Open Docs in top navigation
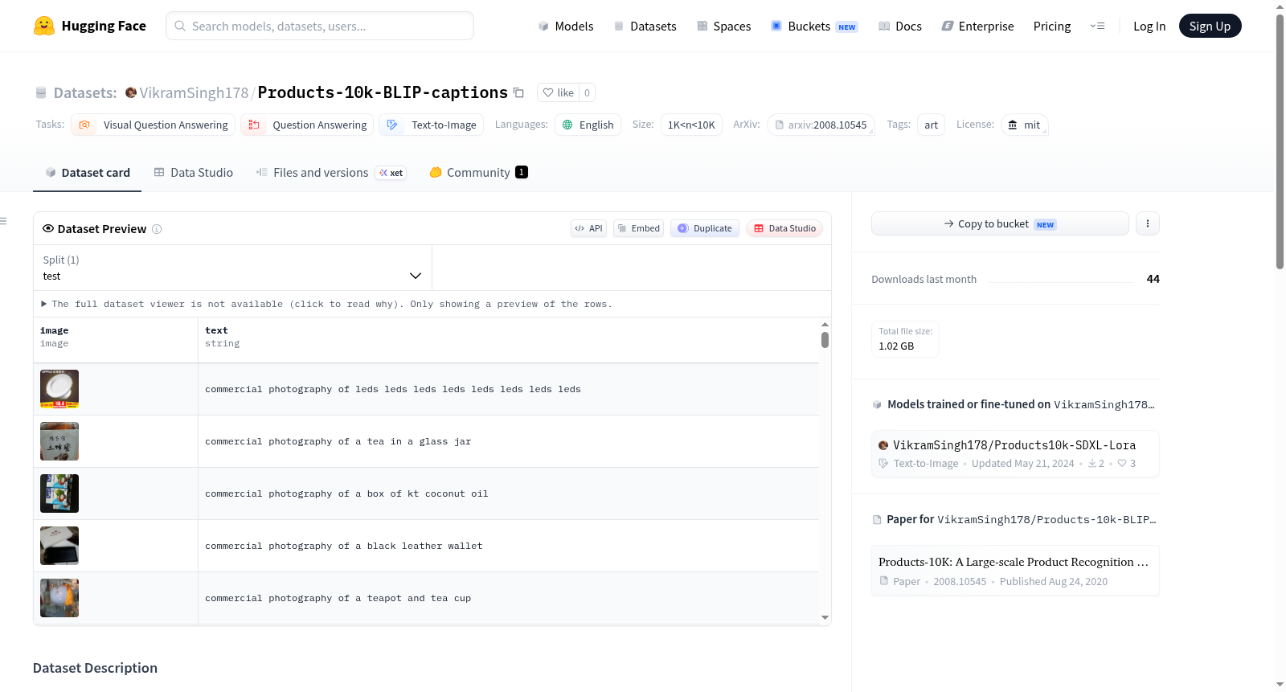This screenshot has width=1286, height=692. pos(899,26)
